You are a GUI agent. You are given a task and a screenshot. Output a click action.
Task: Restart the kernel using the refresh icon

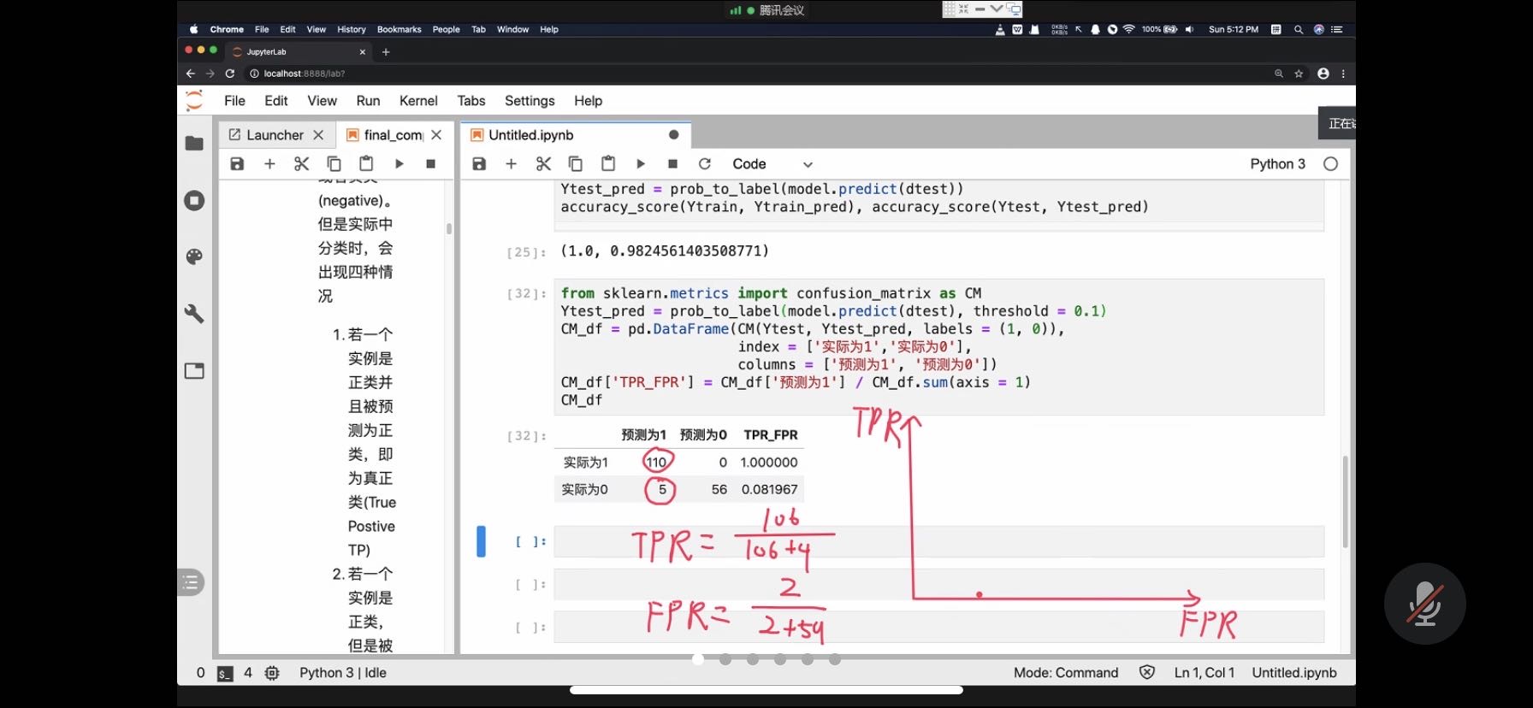[704, 164]
